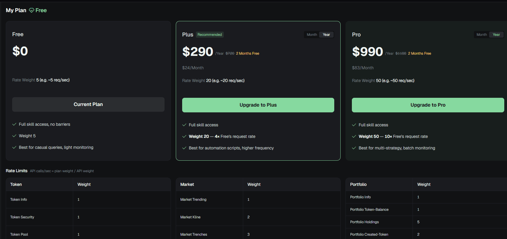Click the diamond icon beside Free plan

coord(32,10)
